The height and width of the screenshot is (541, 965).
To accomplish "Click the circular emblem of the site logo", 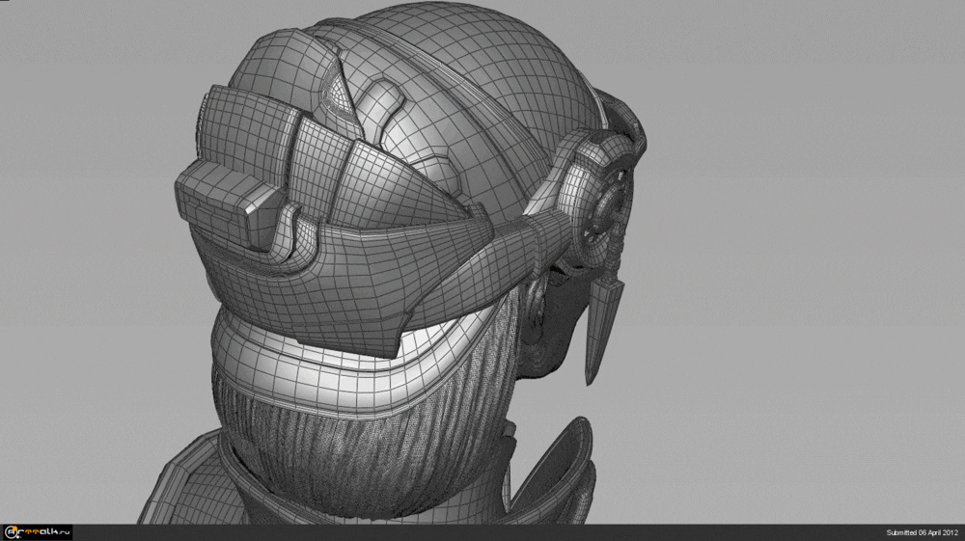I will 13,532.
